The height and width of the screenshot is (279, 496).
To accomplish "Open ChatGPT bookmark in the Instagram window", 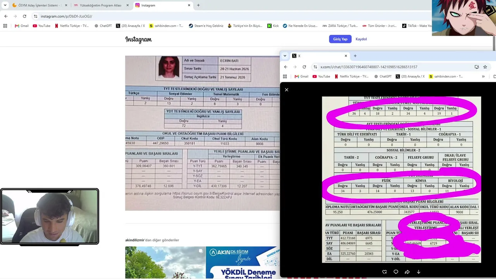I will 103,26.
